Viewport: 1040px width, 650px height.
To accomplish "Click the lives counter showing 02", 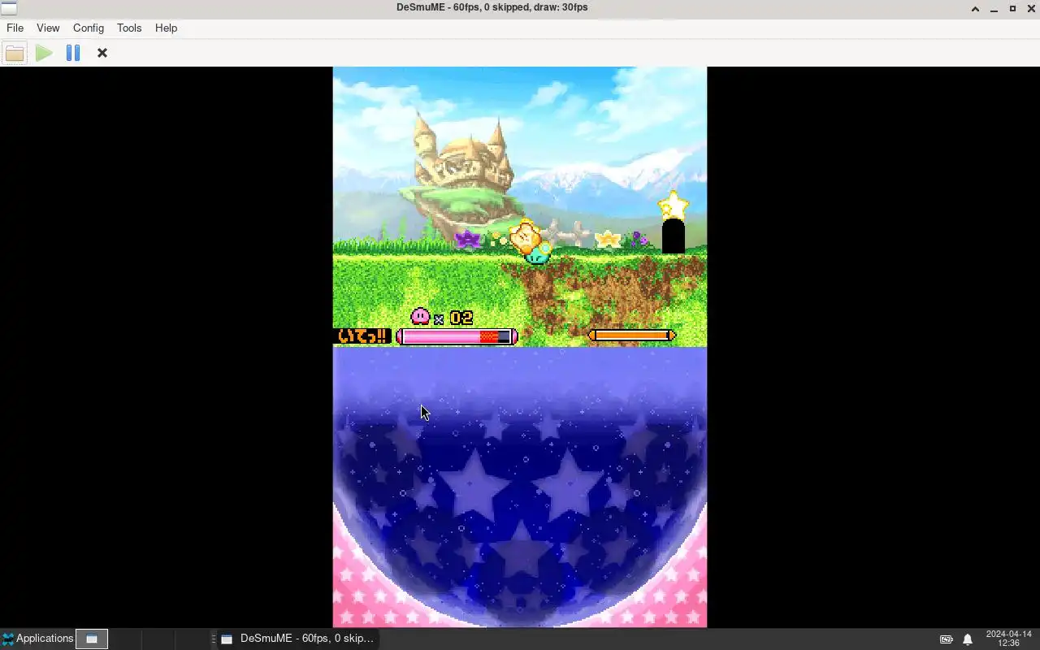I will click(461, 318).
